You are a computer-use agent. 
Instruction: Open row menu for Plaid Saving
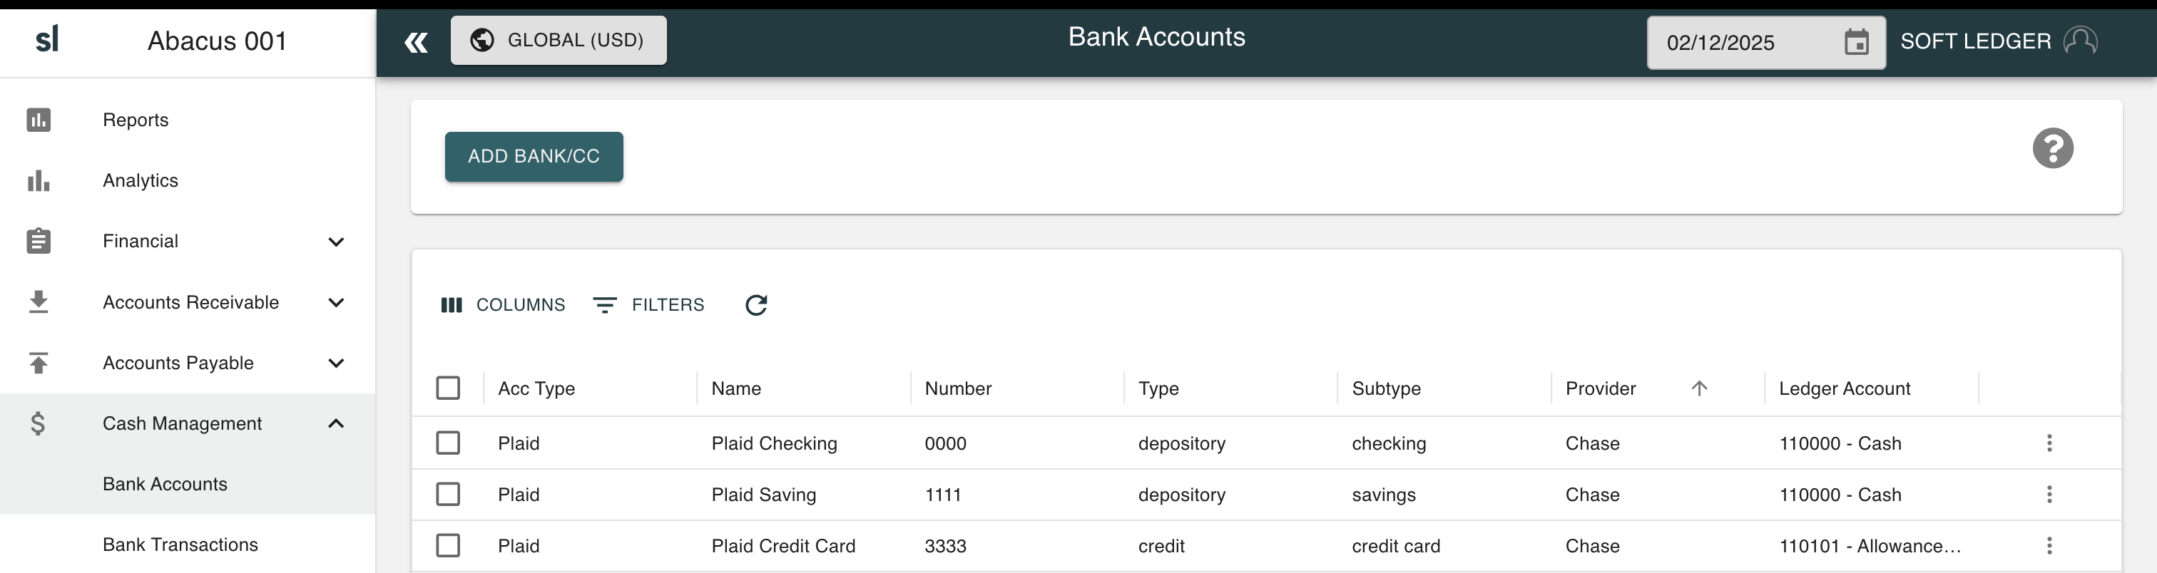click(x=2049, y=495)
